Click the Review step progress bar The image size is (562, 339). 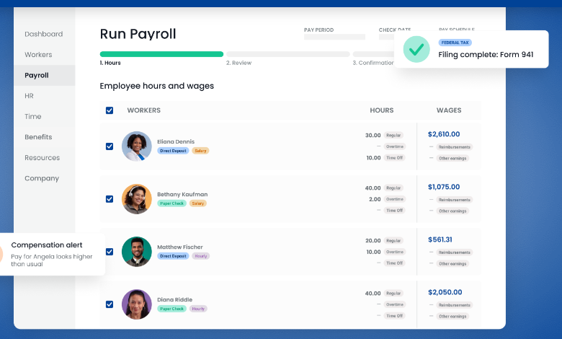[x=288, y=54]
